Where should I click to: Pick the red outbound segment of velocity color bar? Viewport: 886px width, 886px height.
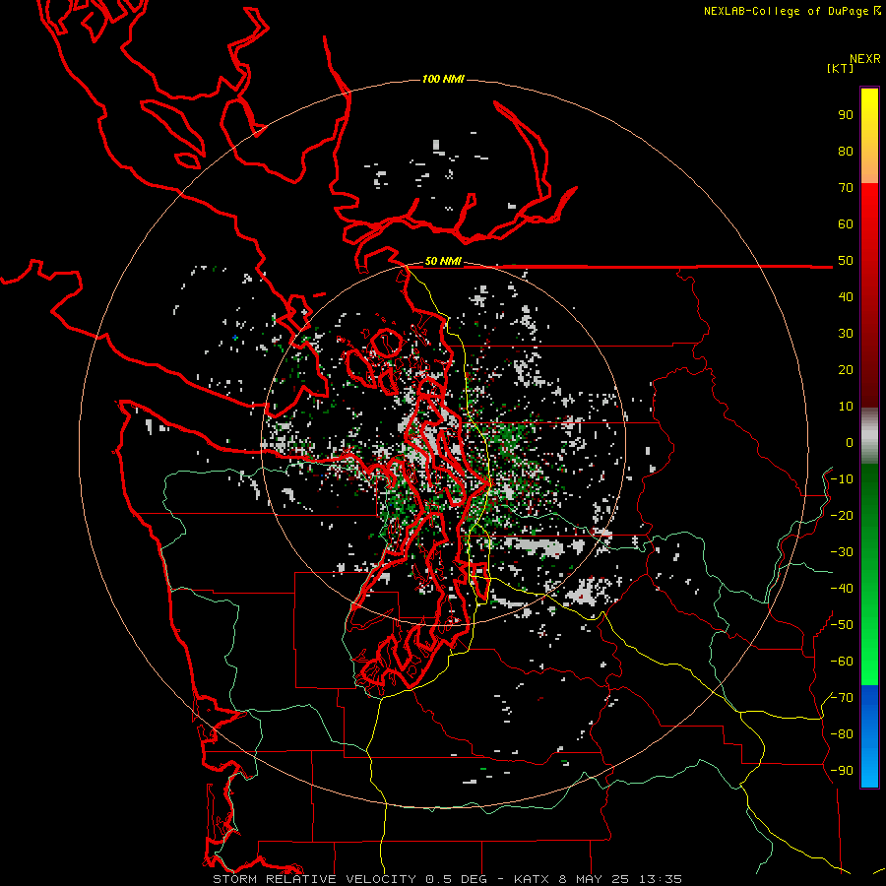pos(869,295)
